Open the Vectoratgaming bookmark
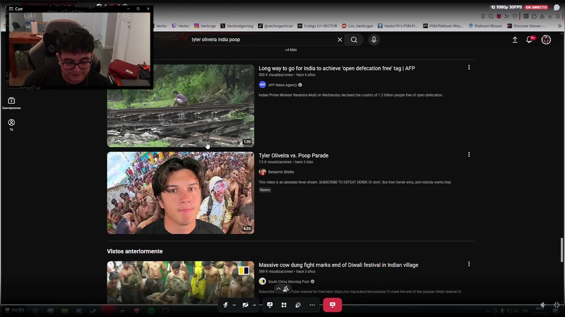 (237, 26)
